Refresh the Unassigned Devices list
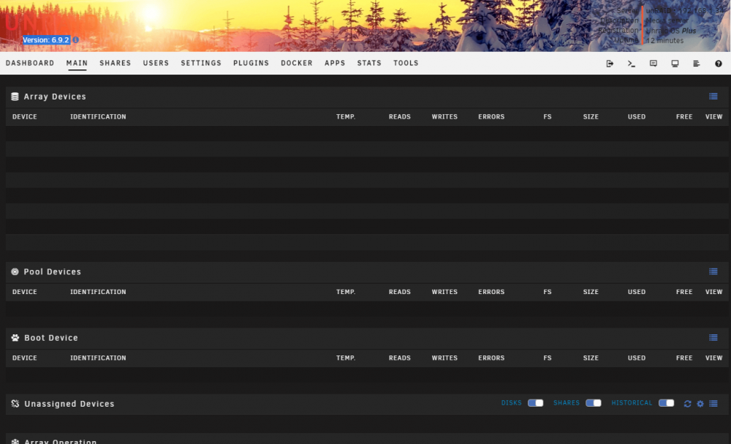Screen dimensions: 731x444 click(687, 404)
